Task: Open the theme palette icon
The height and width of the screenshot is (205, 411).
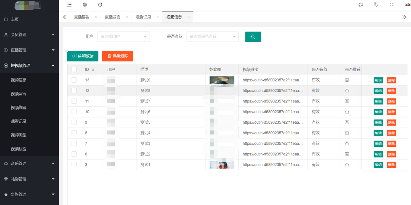Action: click(361, 5)
